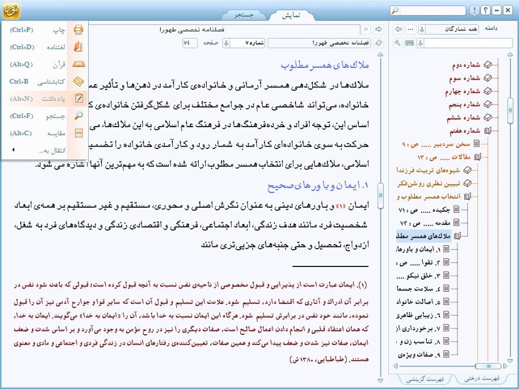Open the شماره ۷ issue dropdown
The width and height of the screenshot is (519, 389).
pyautogui.click(x=226, y=43)
